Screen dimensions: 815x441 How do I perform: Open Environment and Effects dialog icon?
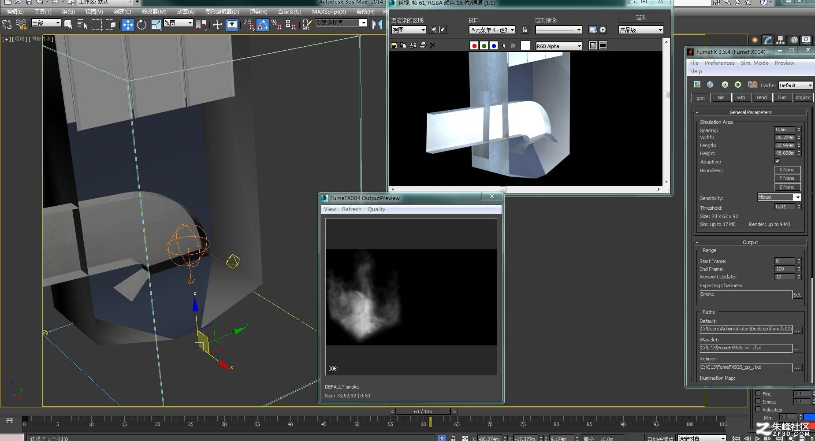pos(603,30)
